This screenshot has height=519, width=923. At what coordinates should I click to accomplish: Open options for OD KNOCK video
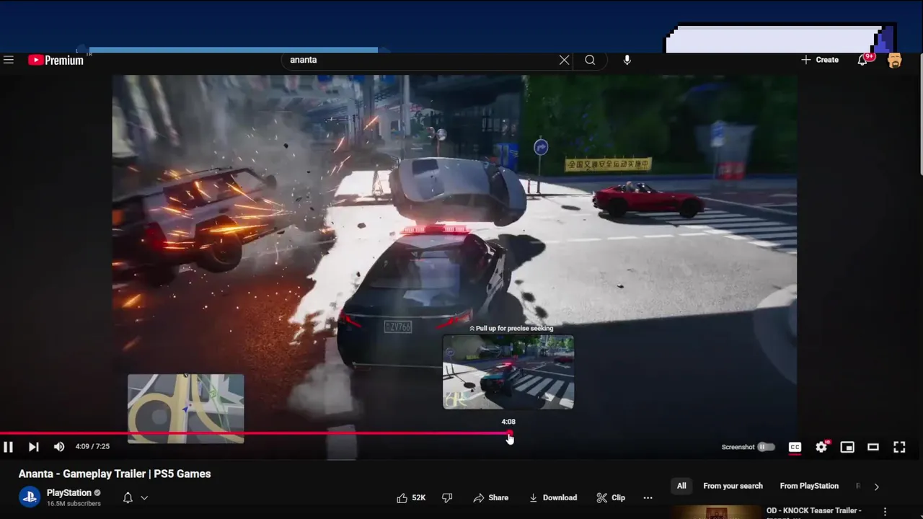coord(885,511)
